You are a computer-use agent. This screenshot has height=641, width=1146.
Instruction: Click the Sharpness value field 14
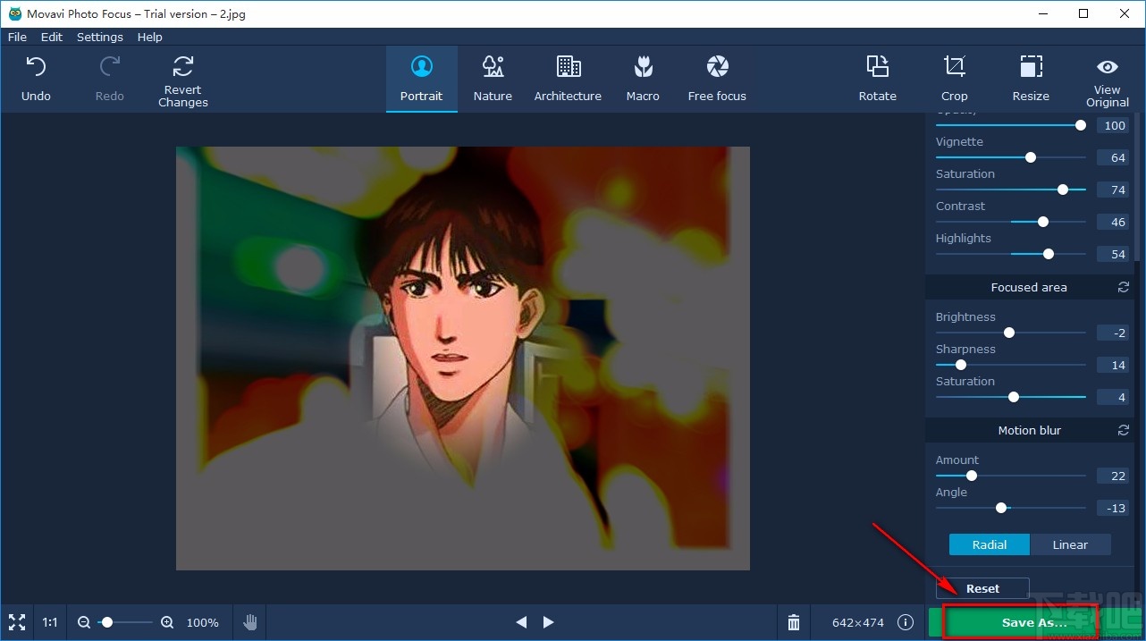point(1113,365)
